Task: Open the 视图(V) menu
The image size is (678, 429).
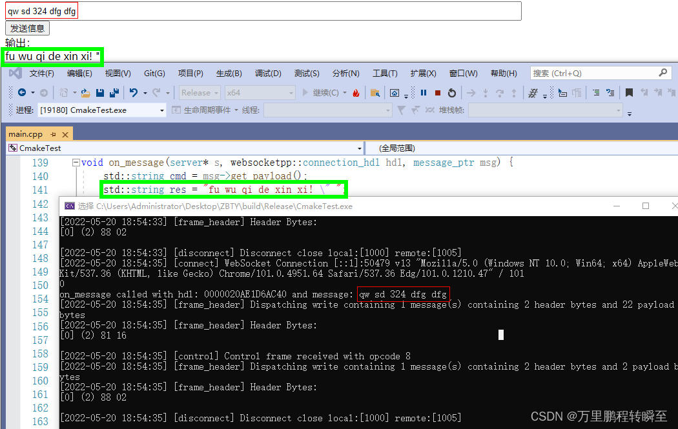Action: [118, 73]
